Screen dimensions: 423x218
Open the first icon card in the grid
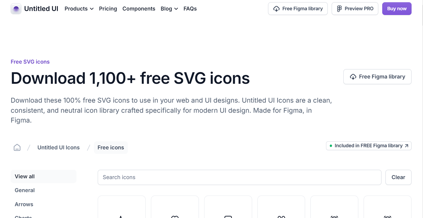click(122, 207)
